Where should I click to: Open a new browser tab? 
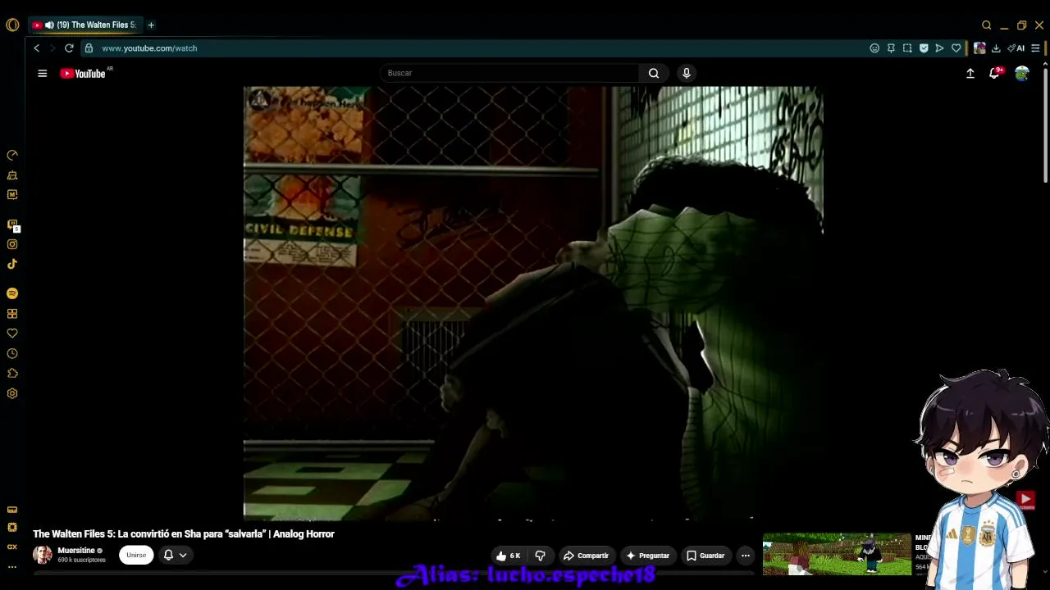tap(151, 25)
